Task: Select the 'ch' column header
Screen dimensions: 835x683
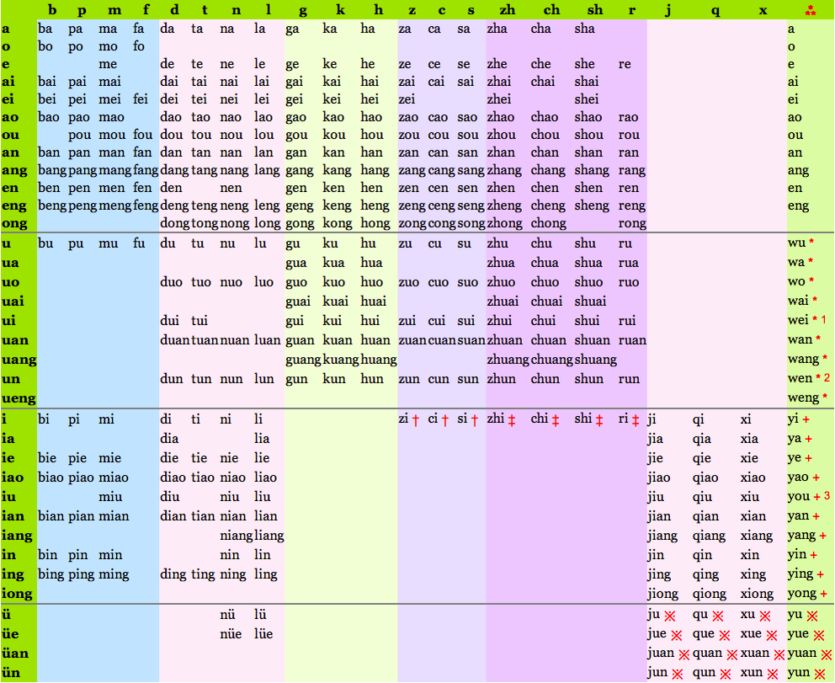Action: pyautogui.click(x=551, y=10)
